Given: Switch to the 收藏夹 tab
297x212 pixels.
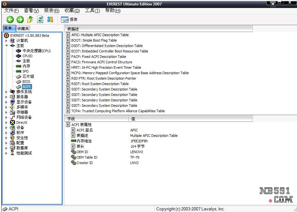Looking at the screenshot, I should click(x=23, y=28).
